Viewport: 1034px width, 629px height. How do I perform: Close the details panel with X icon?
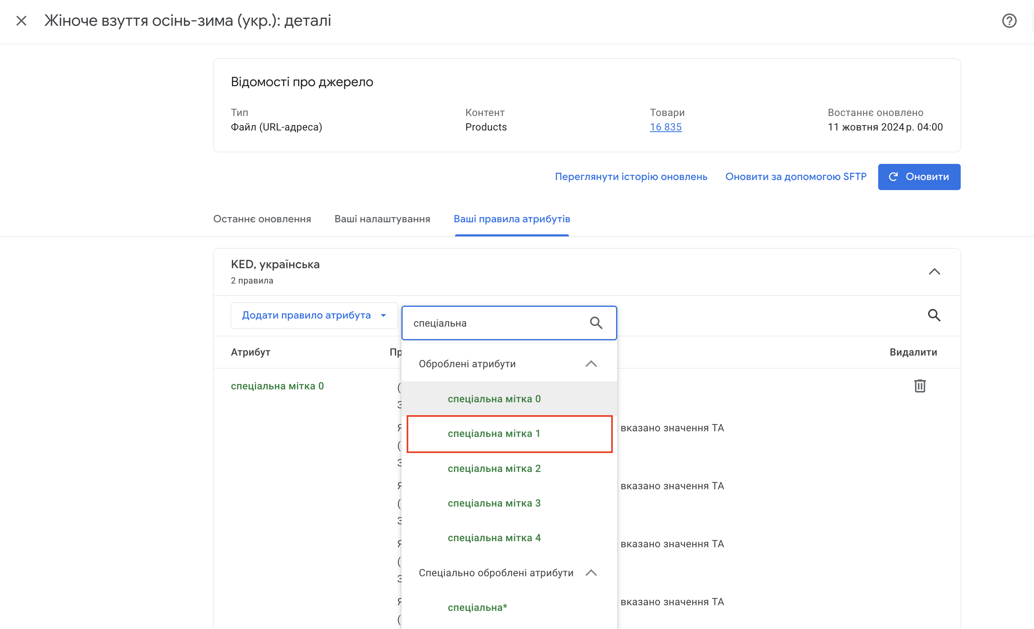click(x=21, y=21)
